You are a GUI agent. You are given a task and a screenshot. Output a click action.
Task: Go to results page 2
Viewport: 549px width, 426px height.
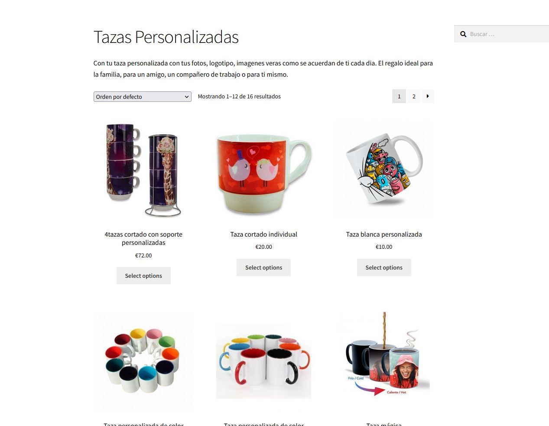(x=414, y=96)
